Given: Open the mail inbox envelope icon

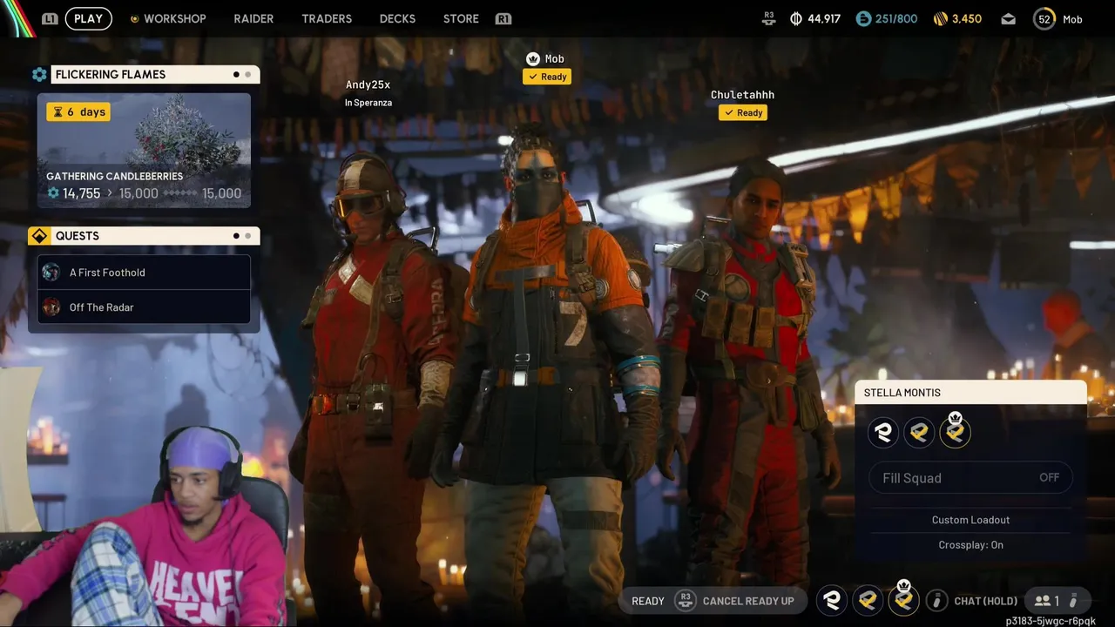Looking at the screenshot, I should [x=1008, y=18].
